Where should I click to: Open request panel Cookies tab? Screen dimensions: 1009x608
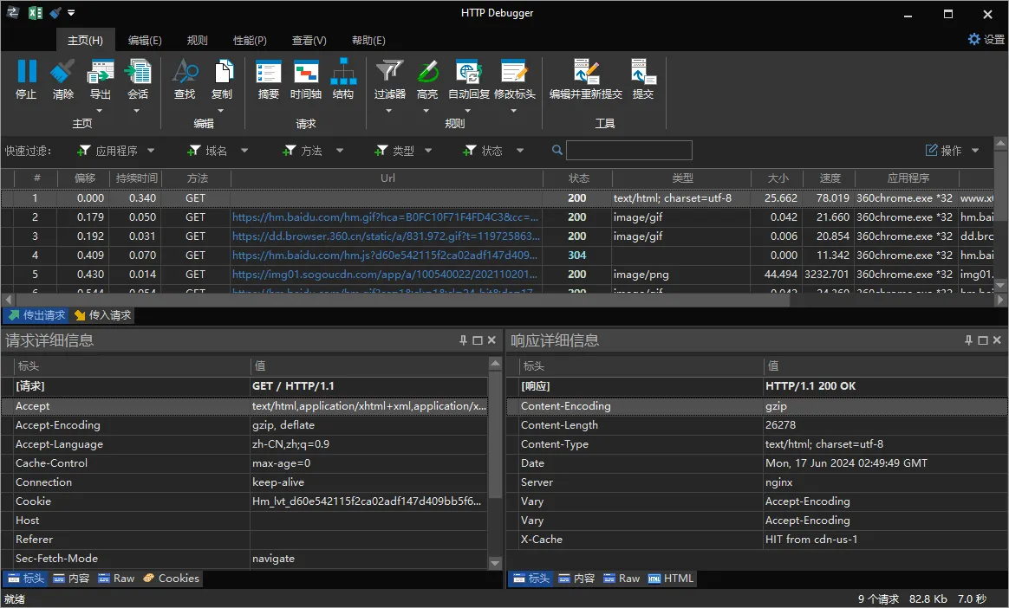pos(171,579)
